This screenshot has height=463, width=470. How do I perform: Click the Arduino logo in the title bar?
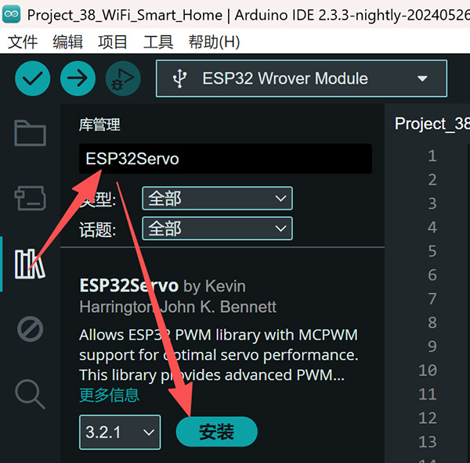12,14
